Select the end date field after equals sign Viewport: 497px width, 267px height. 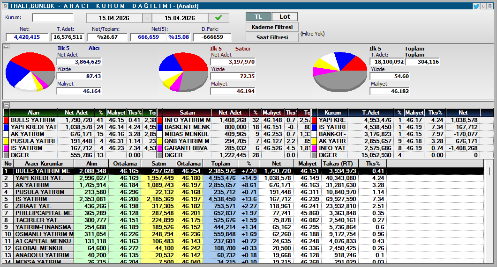[180, 18]
